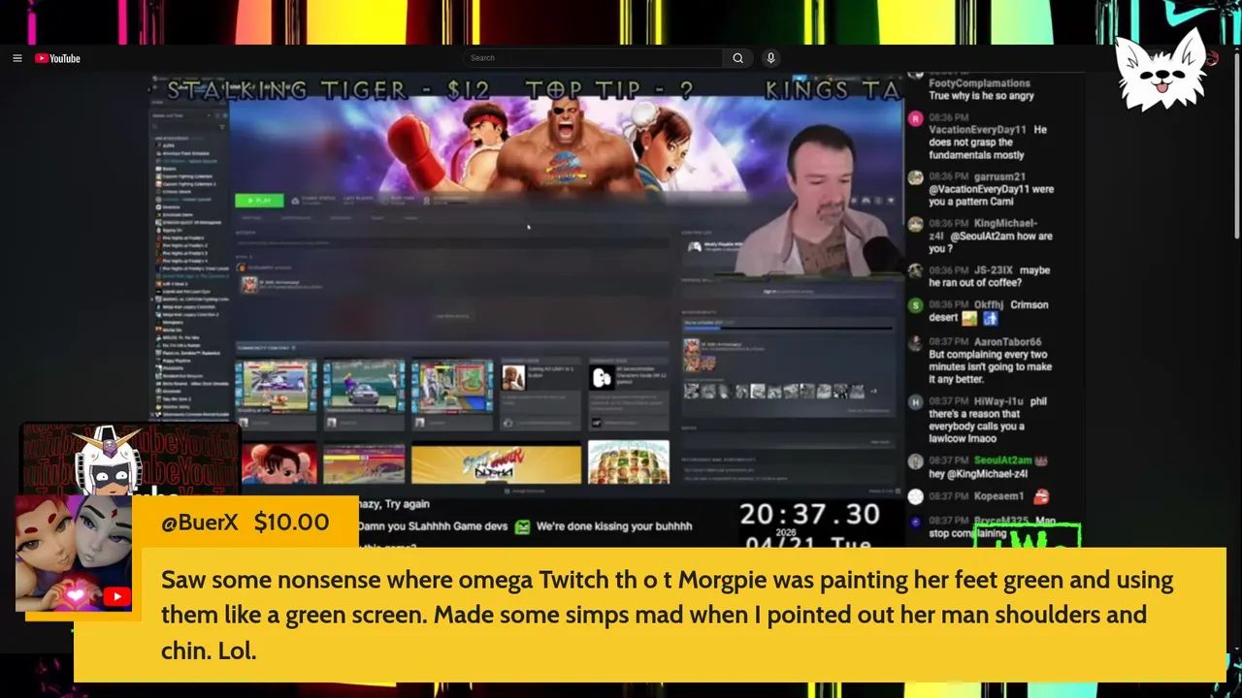Open HiWay-i1u chat username

pos(1000,401)
